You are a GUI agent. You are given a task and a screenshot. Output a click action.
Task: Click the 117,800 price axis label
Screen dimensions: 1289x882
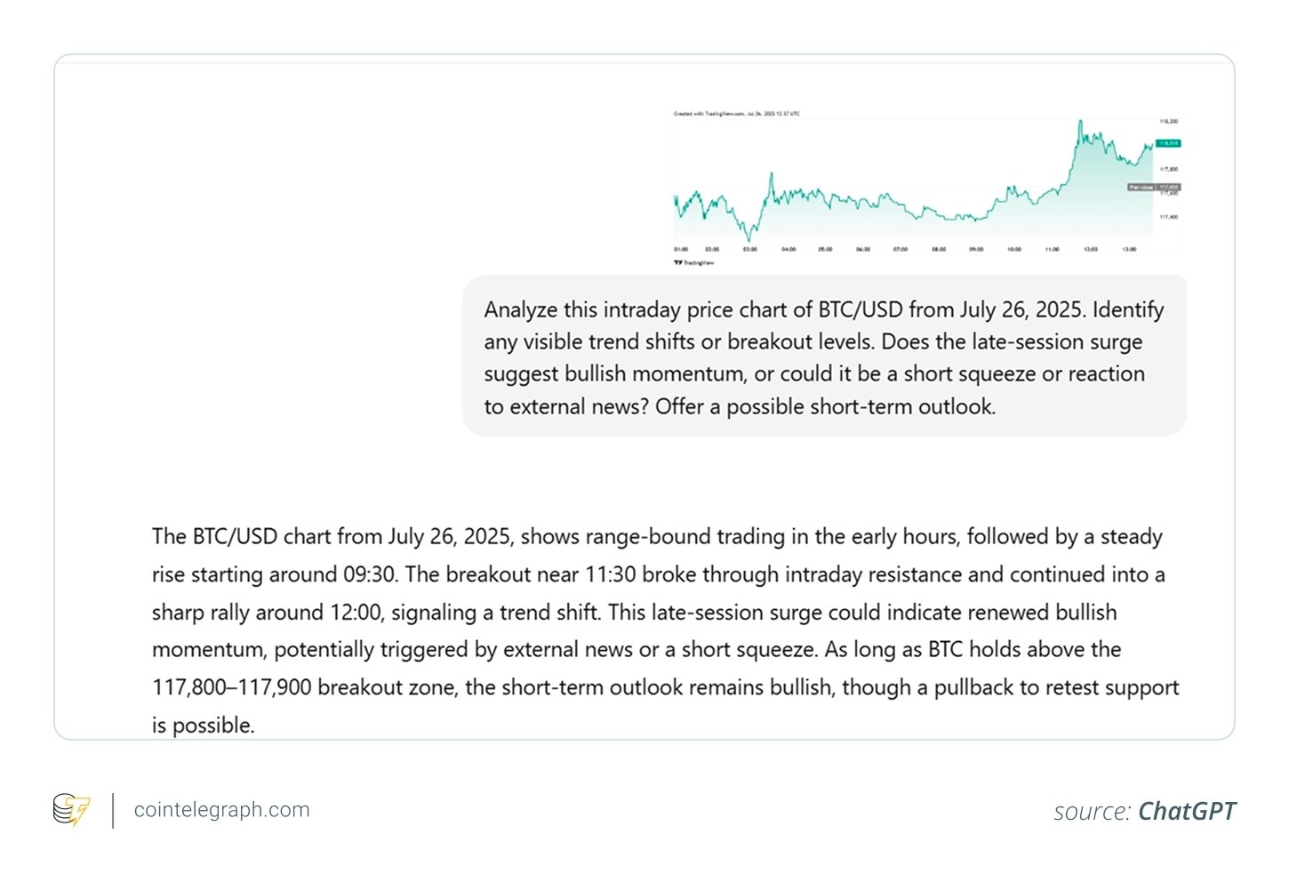[x=1169, y=169]
